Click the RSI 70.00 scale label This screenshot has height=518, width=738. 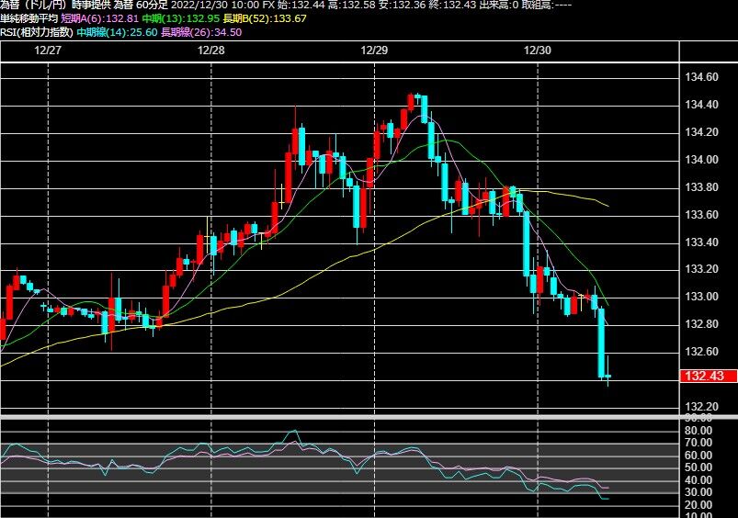click(x=698, y=443)
